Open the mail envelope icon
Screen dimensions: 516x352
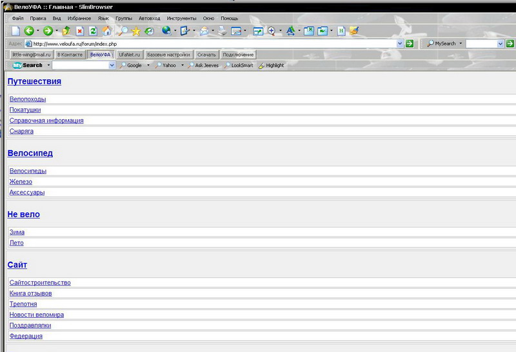(204, 31)
